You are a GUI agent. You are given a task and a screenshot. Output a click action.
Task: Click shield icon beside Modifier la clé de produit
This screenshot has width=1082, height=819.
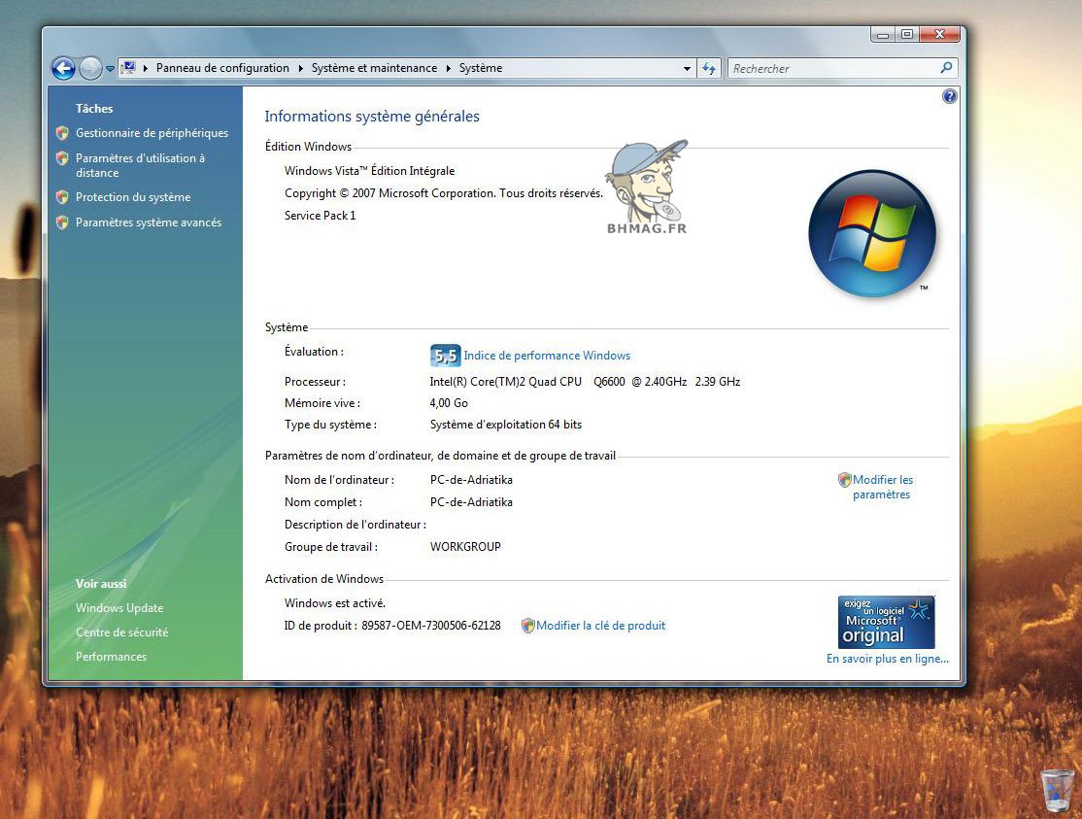tap(528, 625)
